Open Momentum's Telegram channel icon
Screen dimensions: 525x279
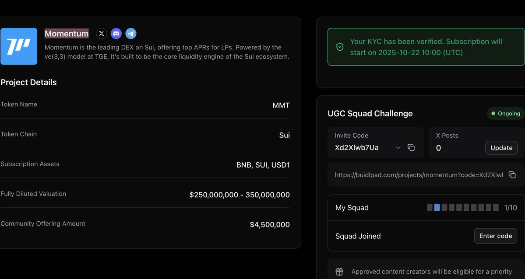click(x=130, y=33)
